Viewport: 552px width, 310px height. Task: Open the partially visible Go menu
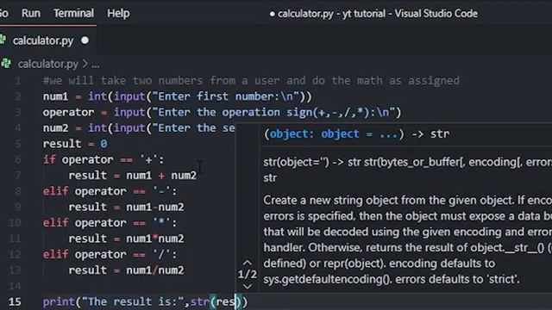3,14
